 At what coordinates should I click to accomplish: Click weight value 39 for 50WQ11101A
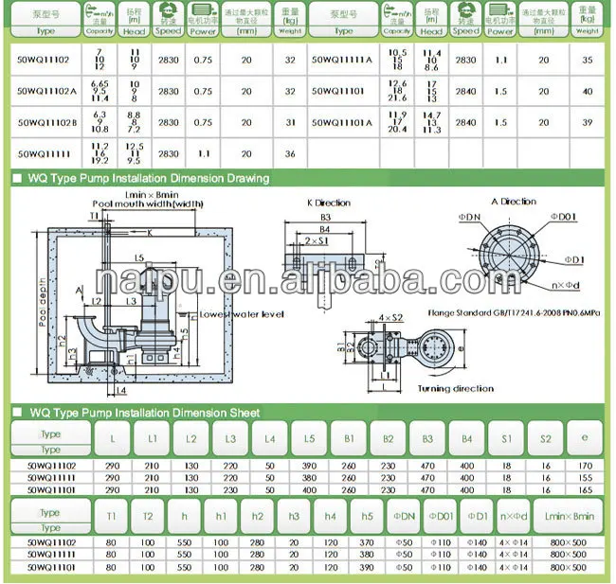[x=587, y=122]
